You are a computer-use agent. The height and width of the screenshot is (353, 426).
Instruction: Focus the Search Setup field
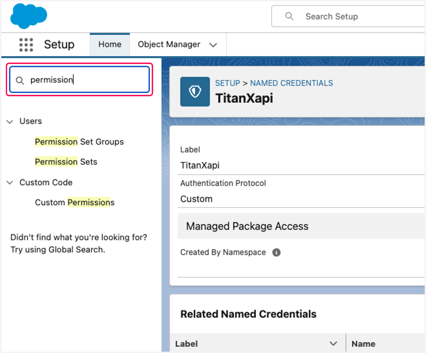tap(349, 16)
